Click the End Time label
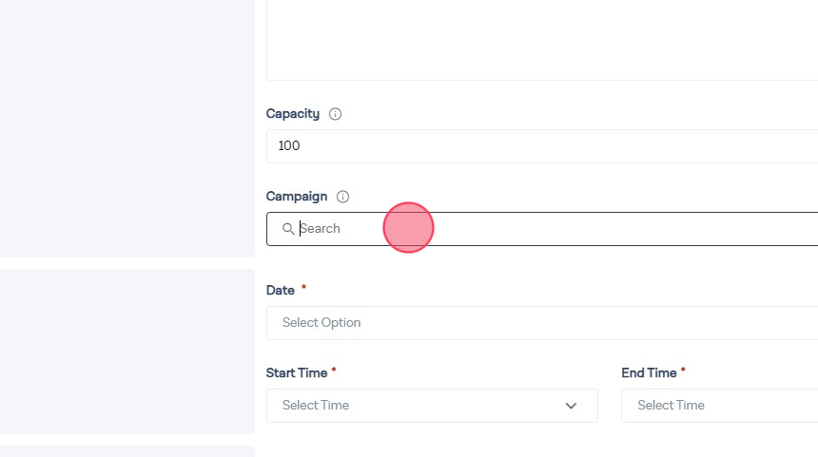Viewport: 818px width, 457px height. click(x=649, y=373)
